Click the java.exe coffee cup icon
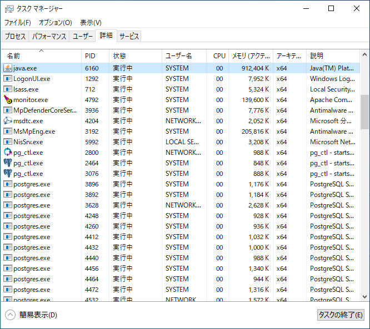This screenshot has width=370, height=329. click(x=8, y=68)
